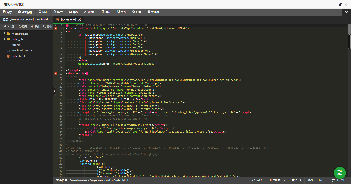Click the css.css stylesheet link on line 25
This screenshot has height=184, width=351.
point(131,103)
